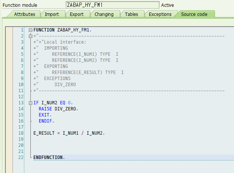Click the line 'RAISE DIV_ZERO.'
234x173 pixels.
(58, 109)
